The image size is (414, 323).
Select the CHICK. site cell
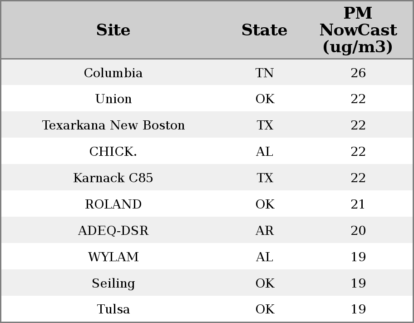113,152
